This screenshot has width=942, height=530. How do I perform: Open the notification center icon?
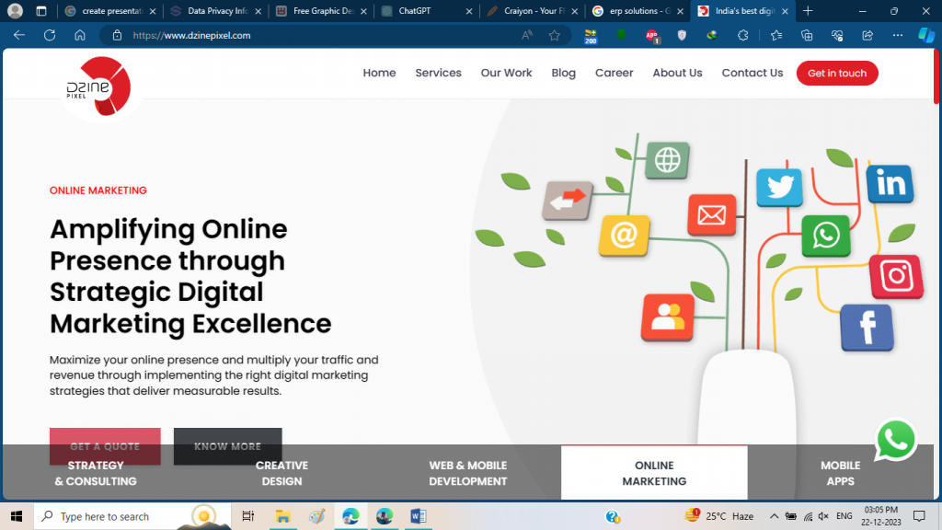919,516
